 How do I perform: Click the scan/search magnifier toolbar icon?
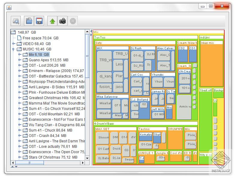coord(16,21)
